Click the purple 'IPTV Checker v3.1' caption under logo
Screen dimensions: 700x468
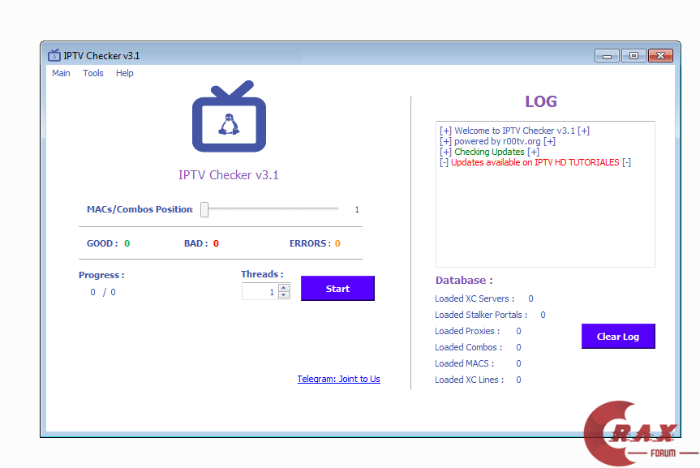click(229, 175)
